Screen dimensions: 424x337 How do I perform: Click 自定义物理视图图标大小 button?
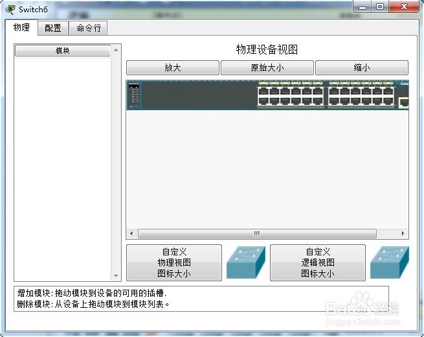pyautogui.click(x=174, y=262)
